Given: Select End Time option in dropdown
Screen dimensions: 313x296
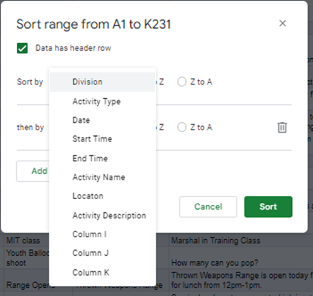Looking at the screenshot, I should point(102,158).
